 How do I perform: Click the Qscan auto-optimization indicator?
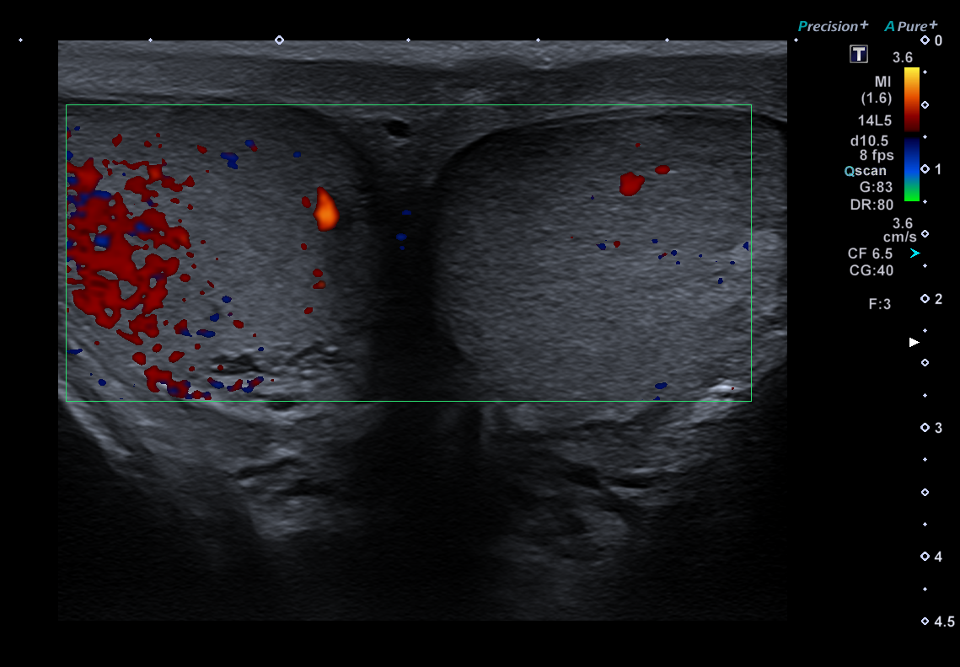[x=868, y=170]
